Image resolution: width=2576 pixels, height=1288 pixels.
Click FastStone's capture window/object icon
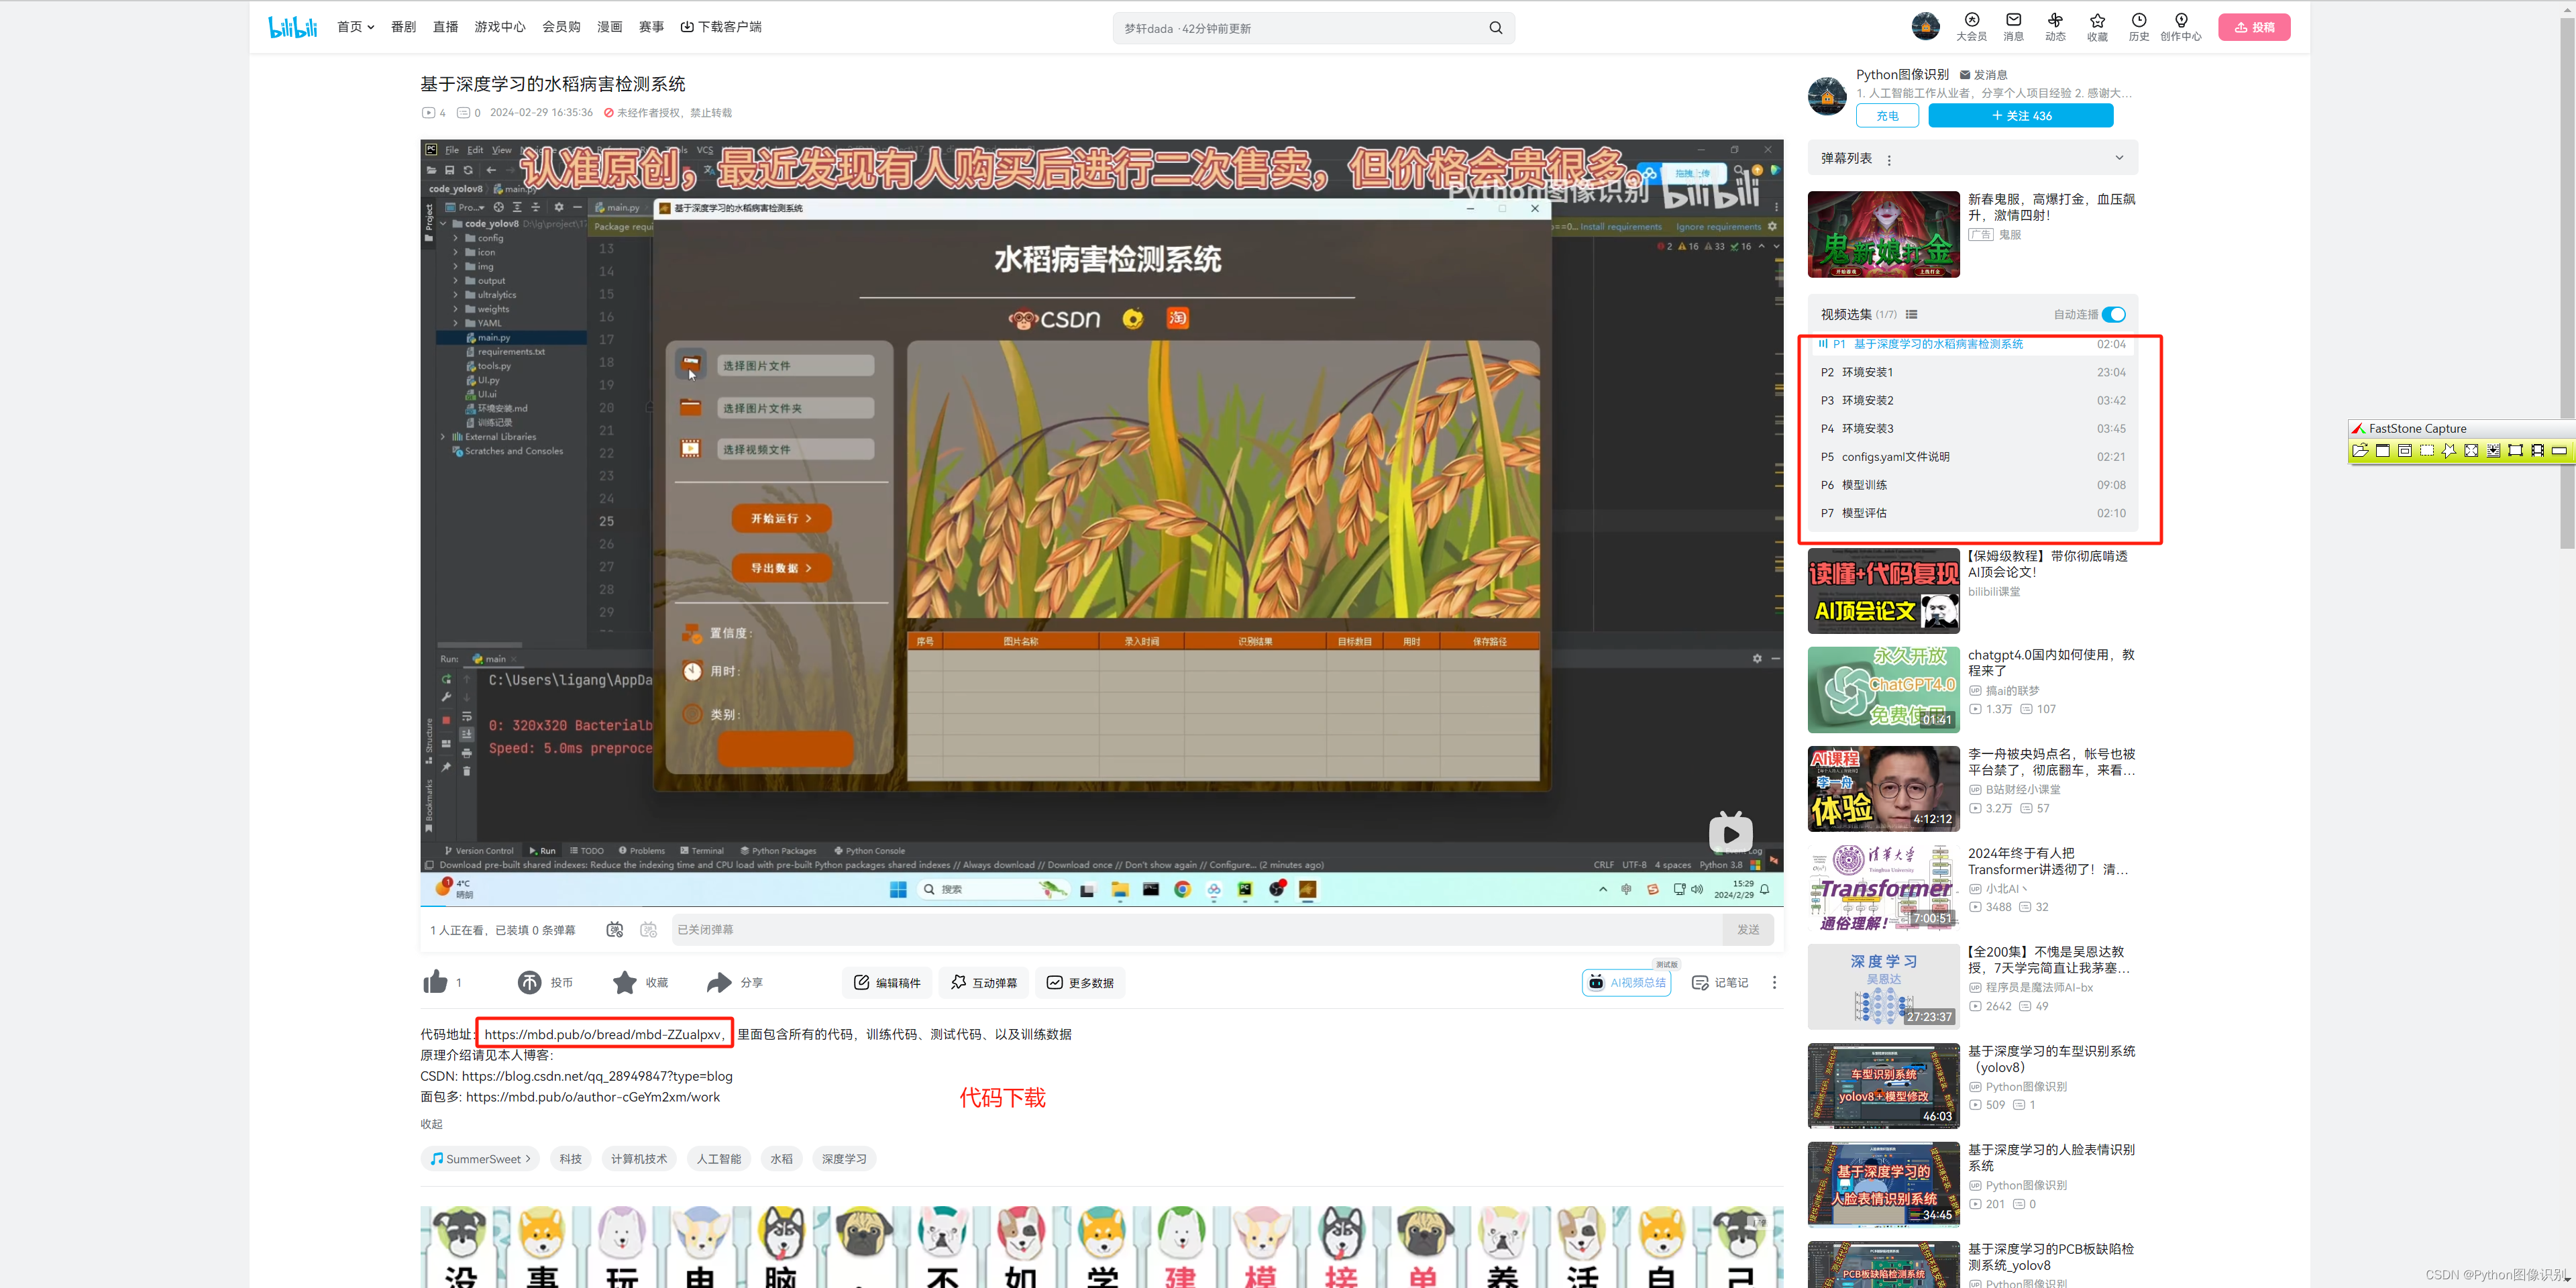click(x=2405, y=451)
